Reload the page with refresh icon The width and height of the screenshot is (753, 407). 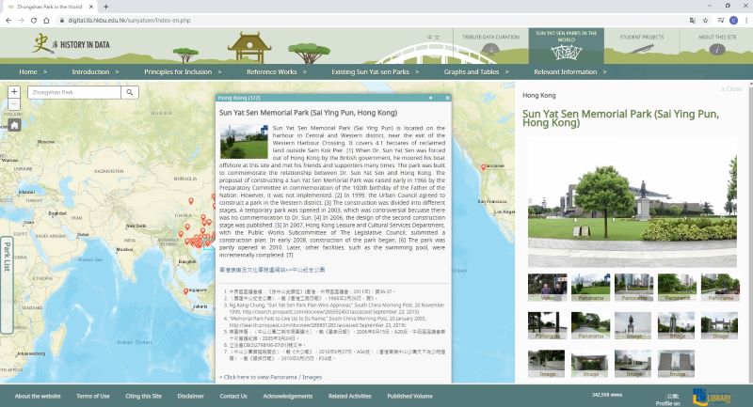point(34,20)
